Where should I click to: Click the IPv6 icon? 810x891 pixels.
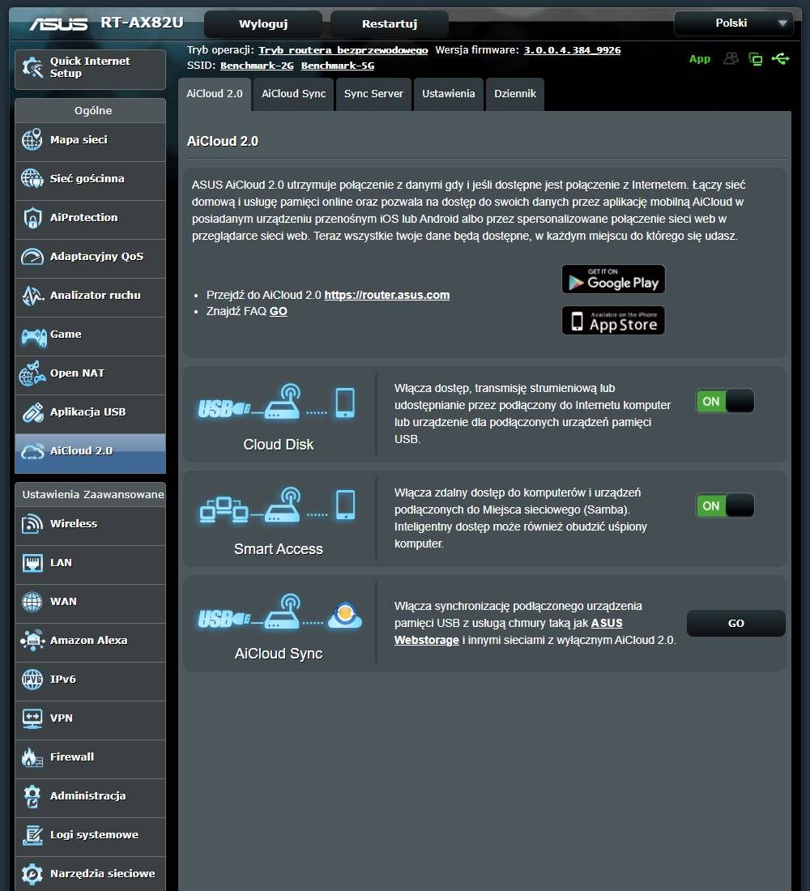32,680
